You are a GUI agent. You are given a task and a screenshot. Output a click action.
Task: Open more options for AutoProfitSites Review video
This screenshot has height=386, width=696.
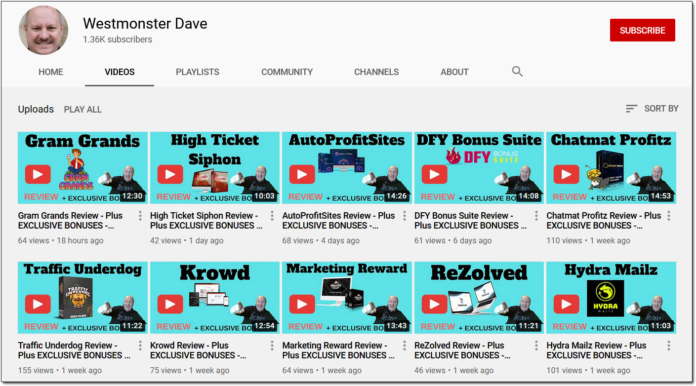click(405, 216)
